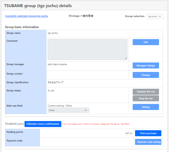Click the Group name value tgz-jochu
Image resolution: width=169 pixels, height=152 pixels.
coord(53,33)
